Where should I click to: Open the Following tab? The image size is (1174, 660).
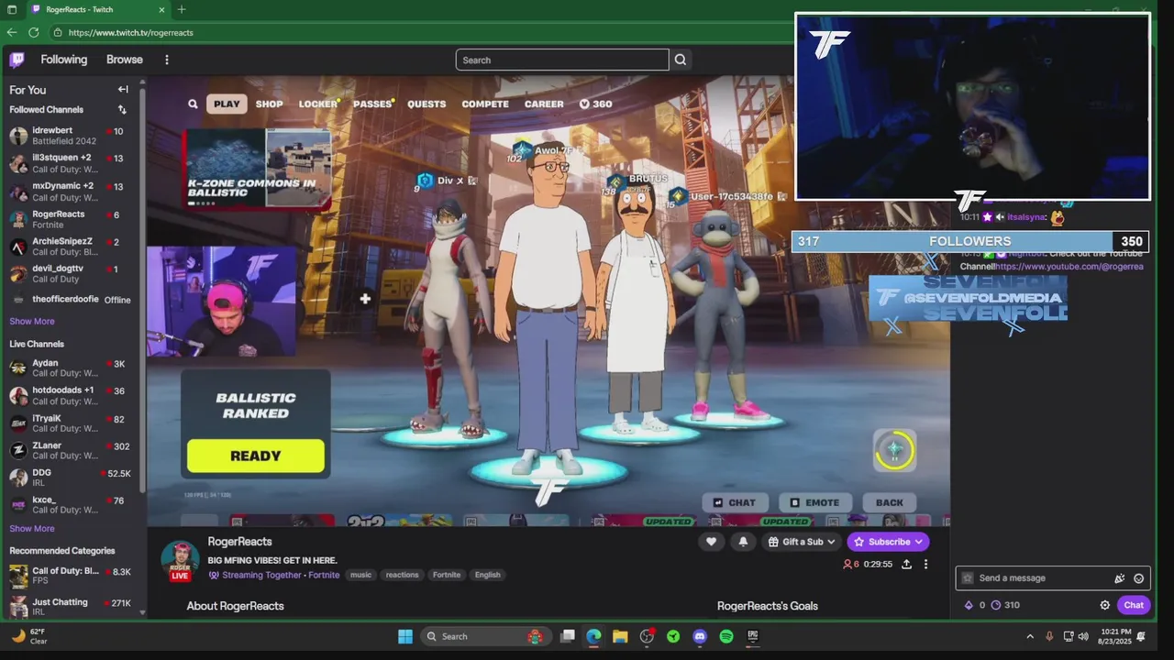pos(64,60)
